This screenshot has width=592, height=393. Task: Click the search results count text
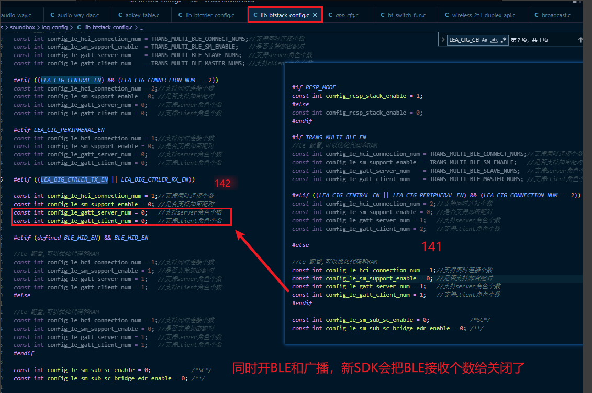[x=529, y=40]
